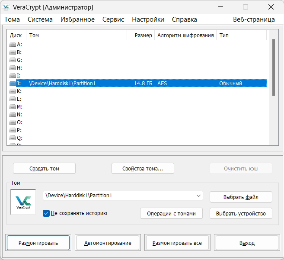Click the Обычный type cell
The image size is (284, 260).
pos(230,83)
